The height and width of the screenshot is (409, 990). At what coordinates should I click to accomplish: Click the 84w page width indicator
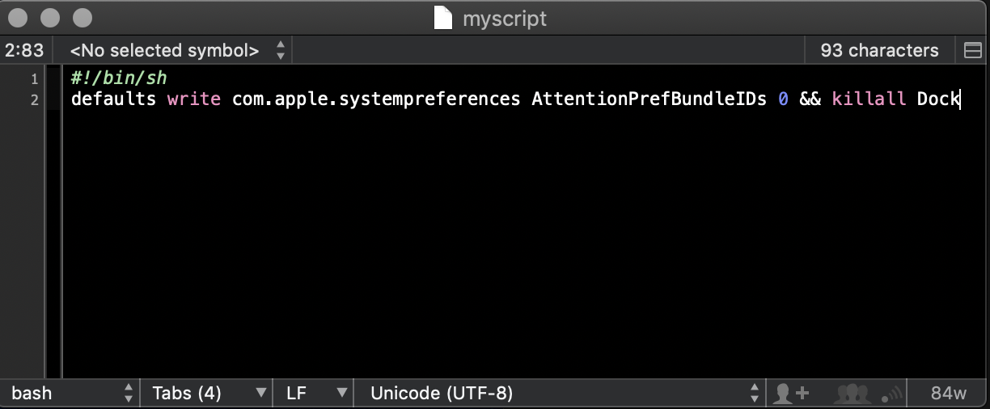[x=949, y=393]
